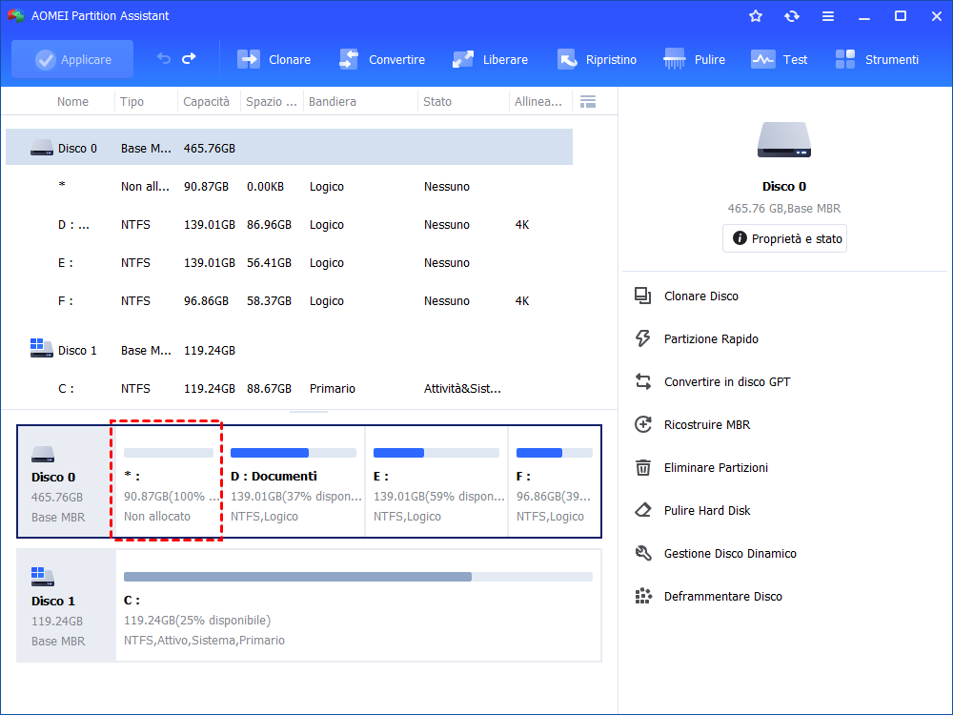Click the Attività&Sist... status cell

pos(462,389)
